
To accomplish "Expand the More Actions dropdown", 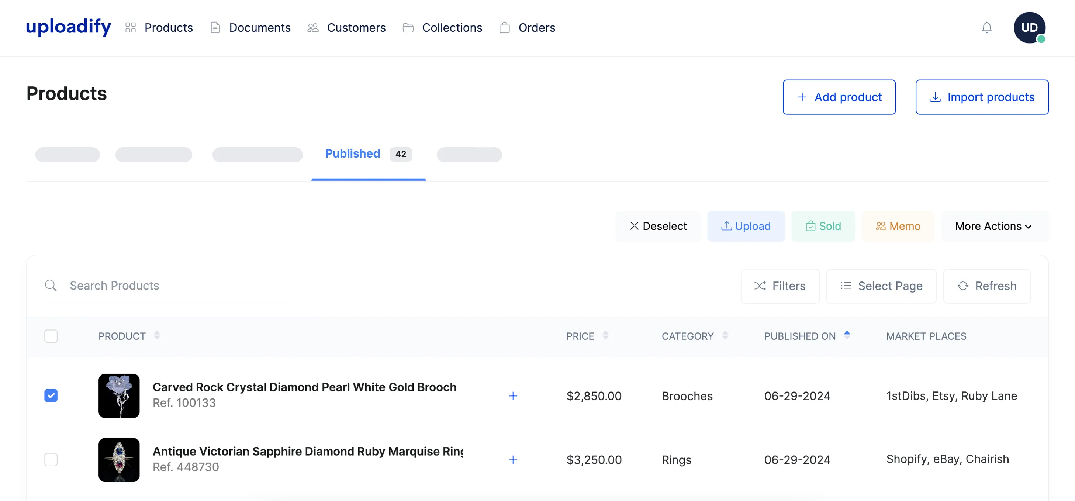I will coord(993,226).
